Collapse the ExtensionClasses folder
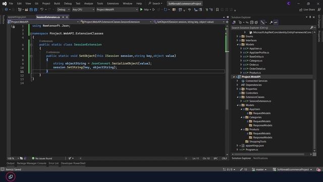 point(237,97)
